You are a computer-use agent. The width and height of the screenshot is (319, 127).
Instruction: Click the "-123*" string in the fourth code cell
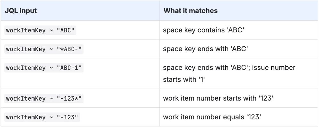[69, 98]
